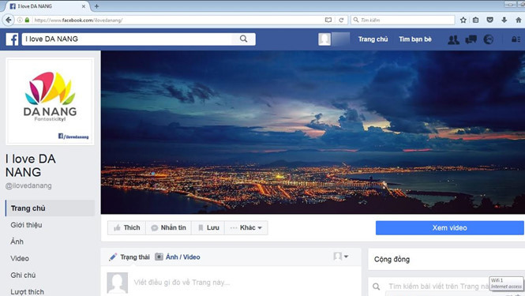The width and height of the screenshot is (525, 296).
Task: Click the search magnifier button in Facebook bar
Action: pos(244,39)
